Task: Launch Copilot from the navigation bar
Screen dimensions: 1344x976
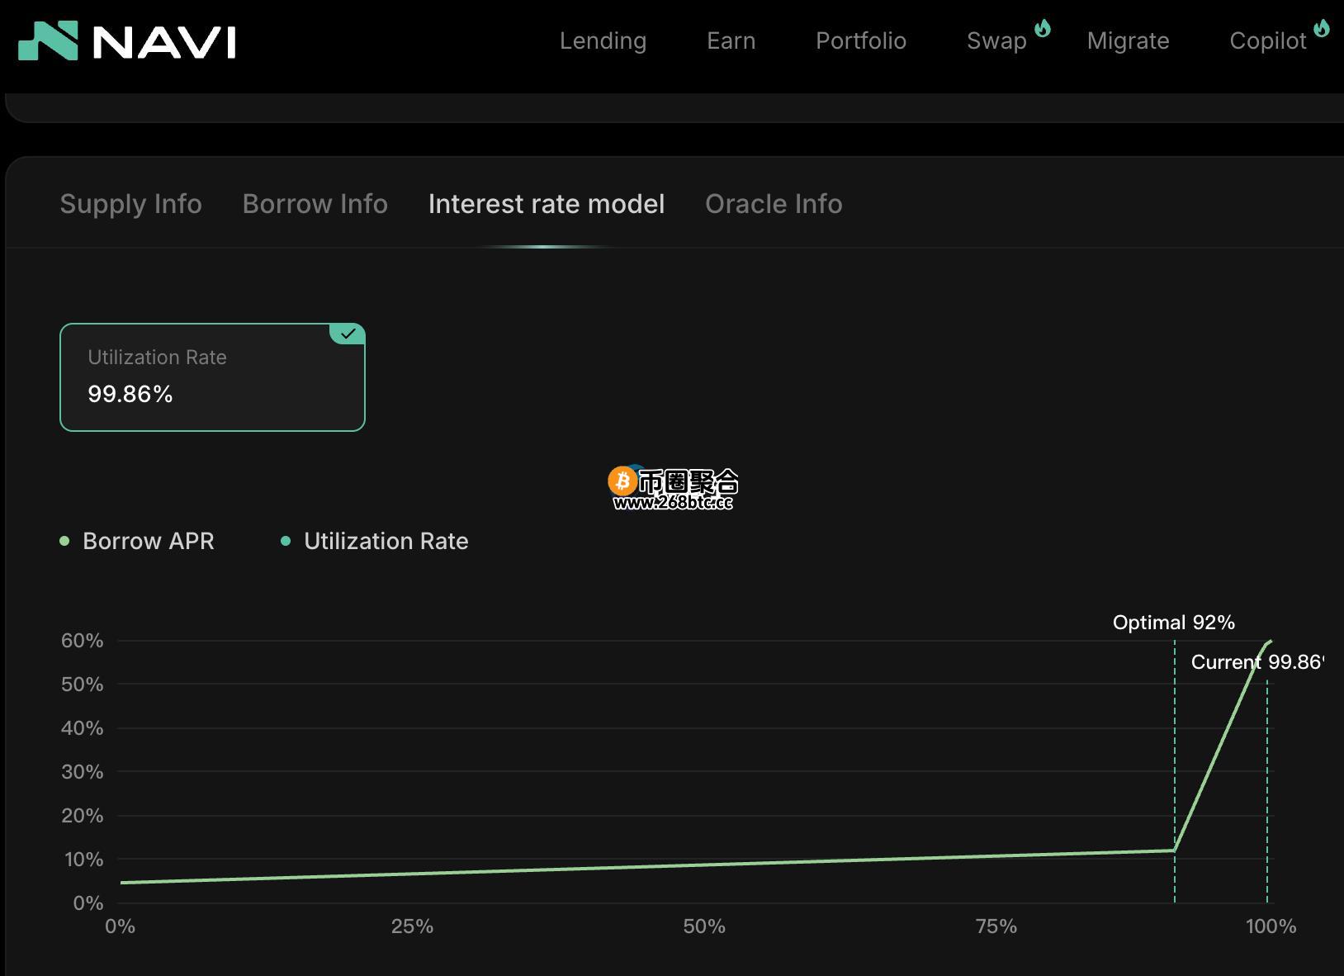Action: (x=1267, y=40)
